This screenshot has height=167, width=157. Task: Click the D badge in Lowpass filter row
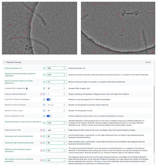(44, 89)
